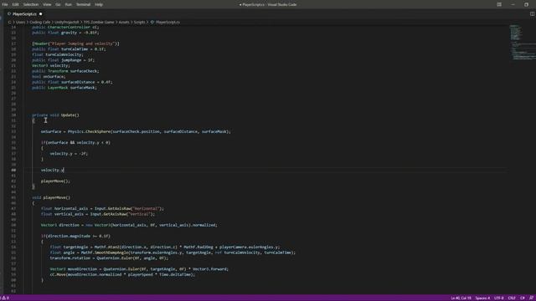Click PlayerScript.cs at the breadcrumb end

[167, 23]
